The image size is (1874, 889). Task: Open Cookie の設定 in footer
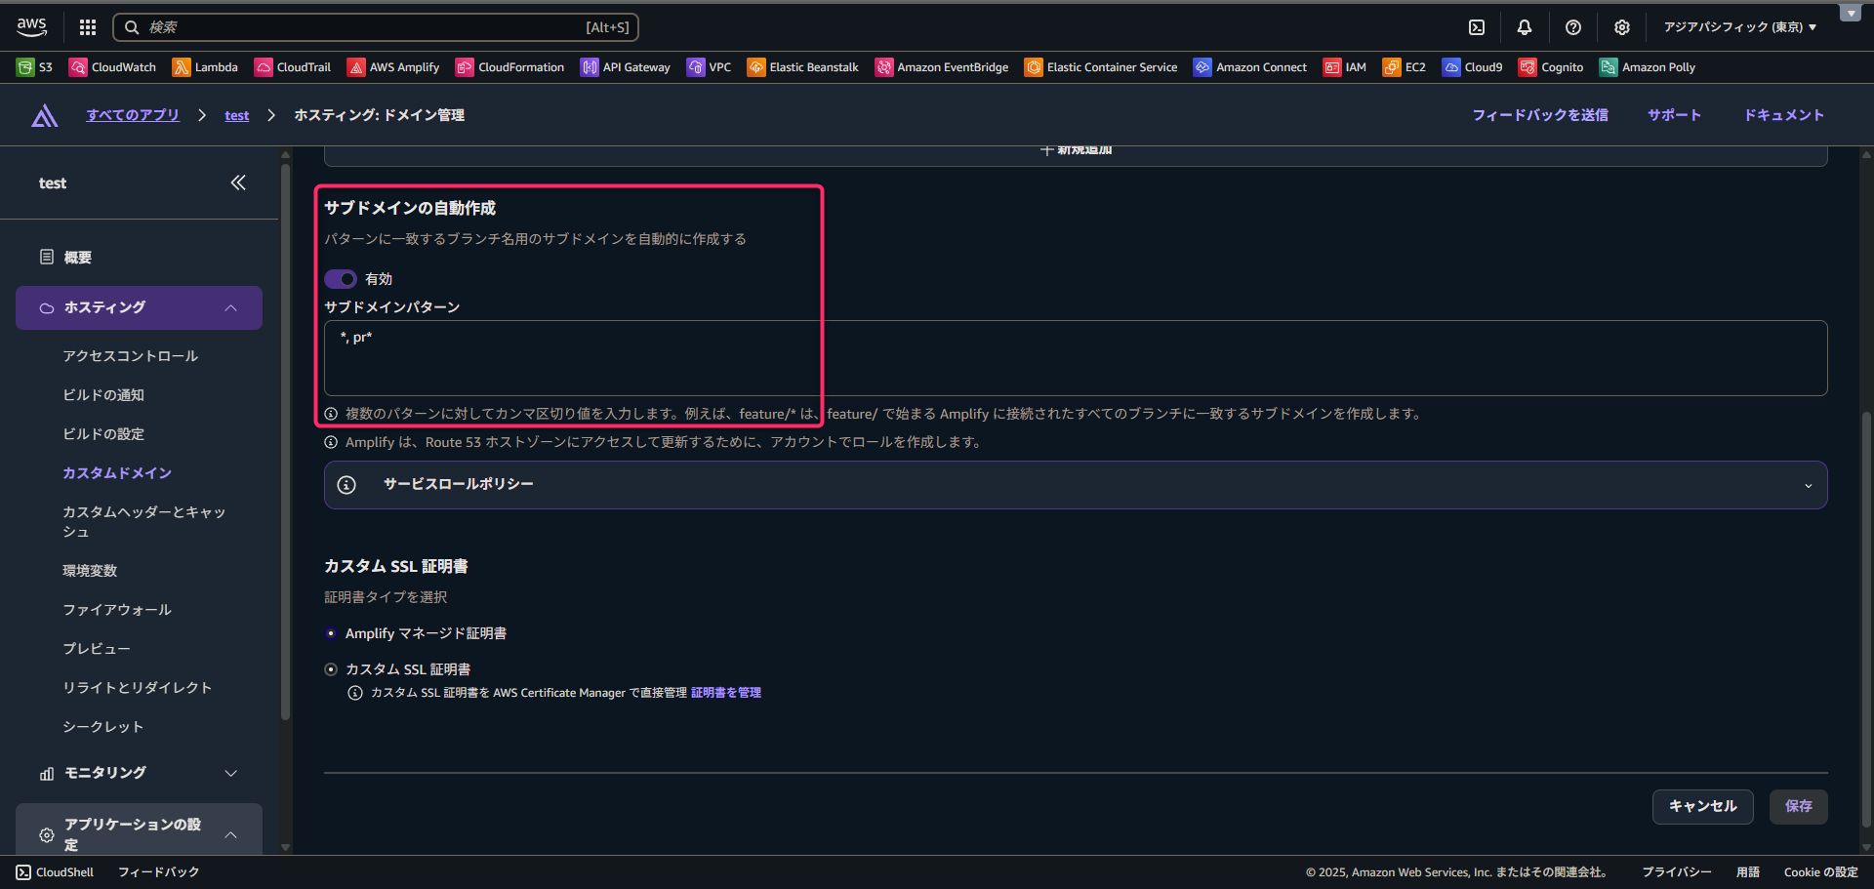(1821, 872)
